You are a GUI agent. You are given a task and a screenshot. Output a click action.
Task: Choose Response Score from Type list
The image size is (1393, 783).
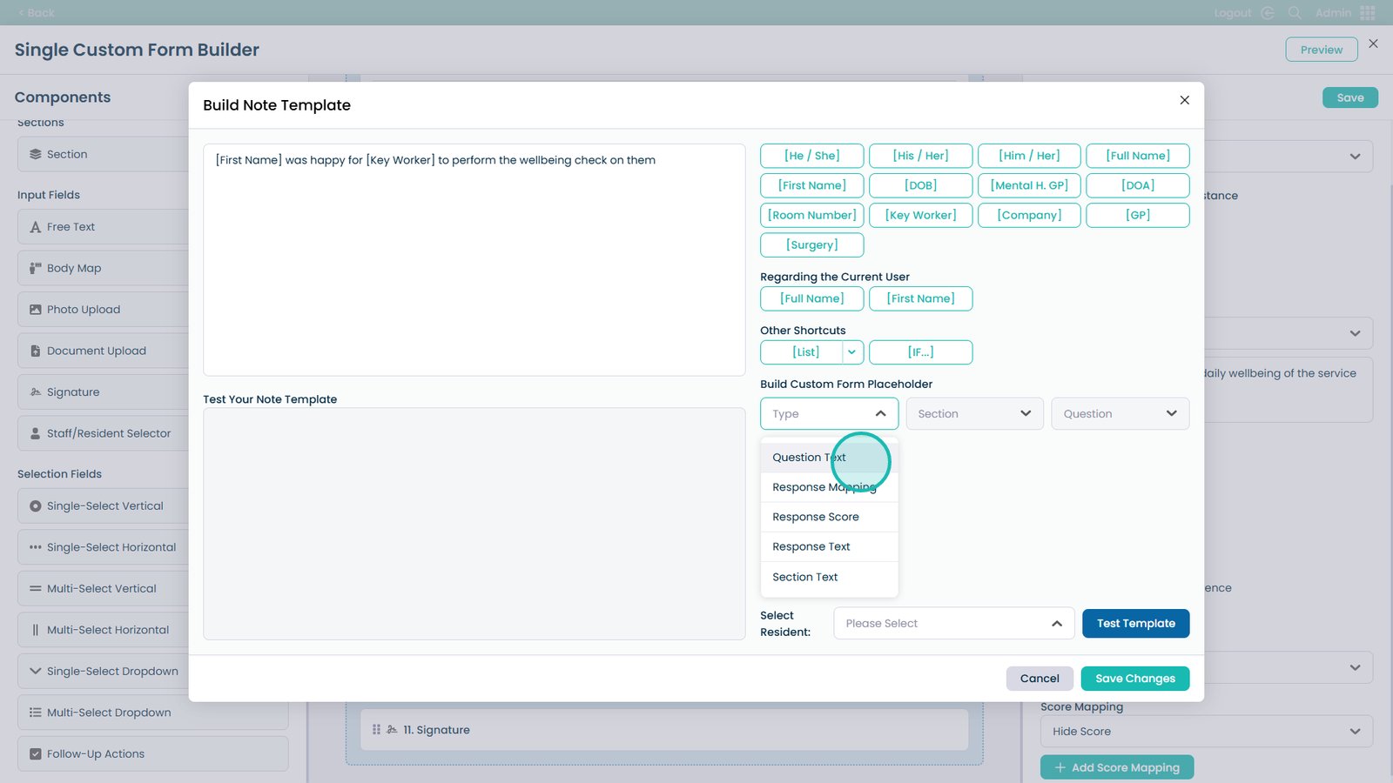click(x=816, y=517)
